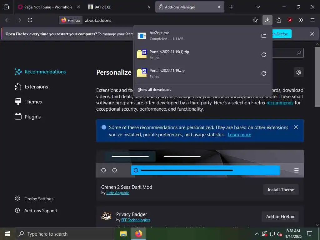Viewport: 320px width, 240px height.
Task: Open the Windows notification center
Action: coord(310,234)
